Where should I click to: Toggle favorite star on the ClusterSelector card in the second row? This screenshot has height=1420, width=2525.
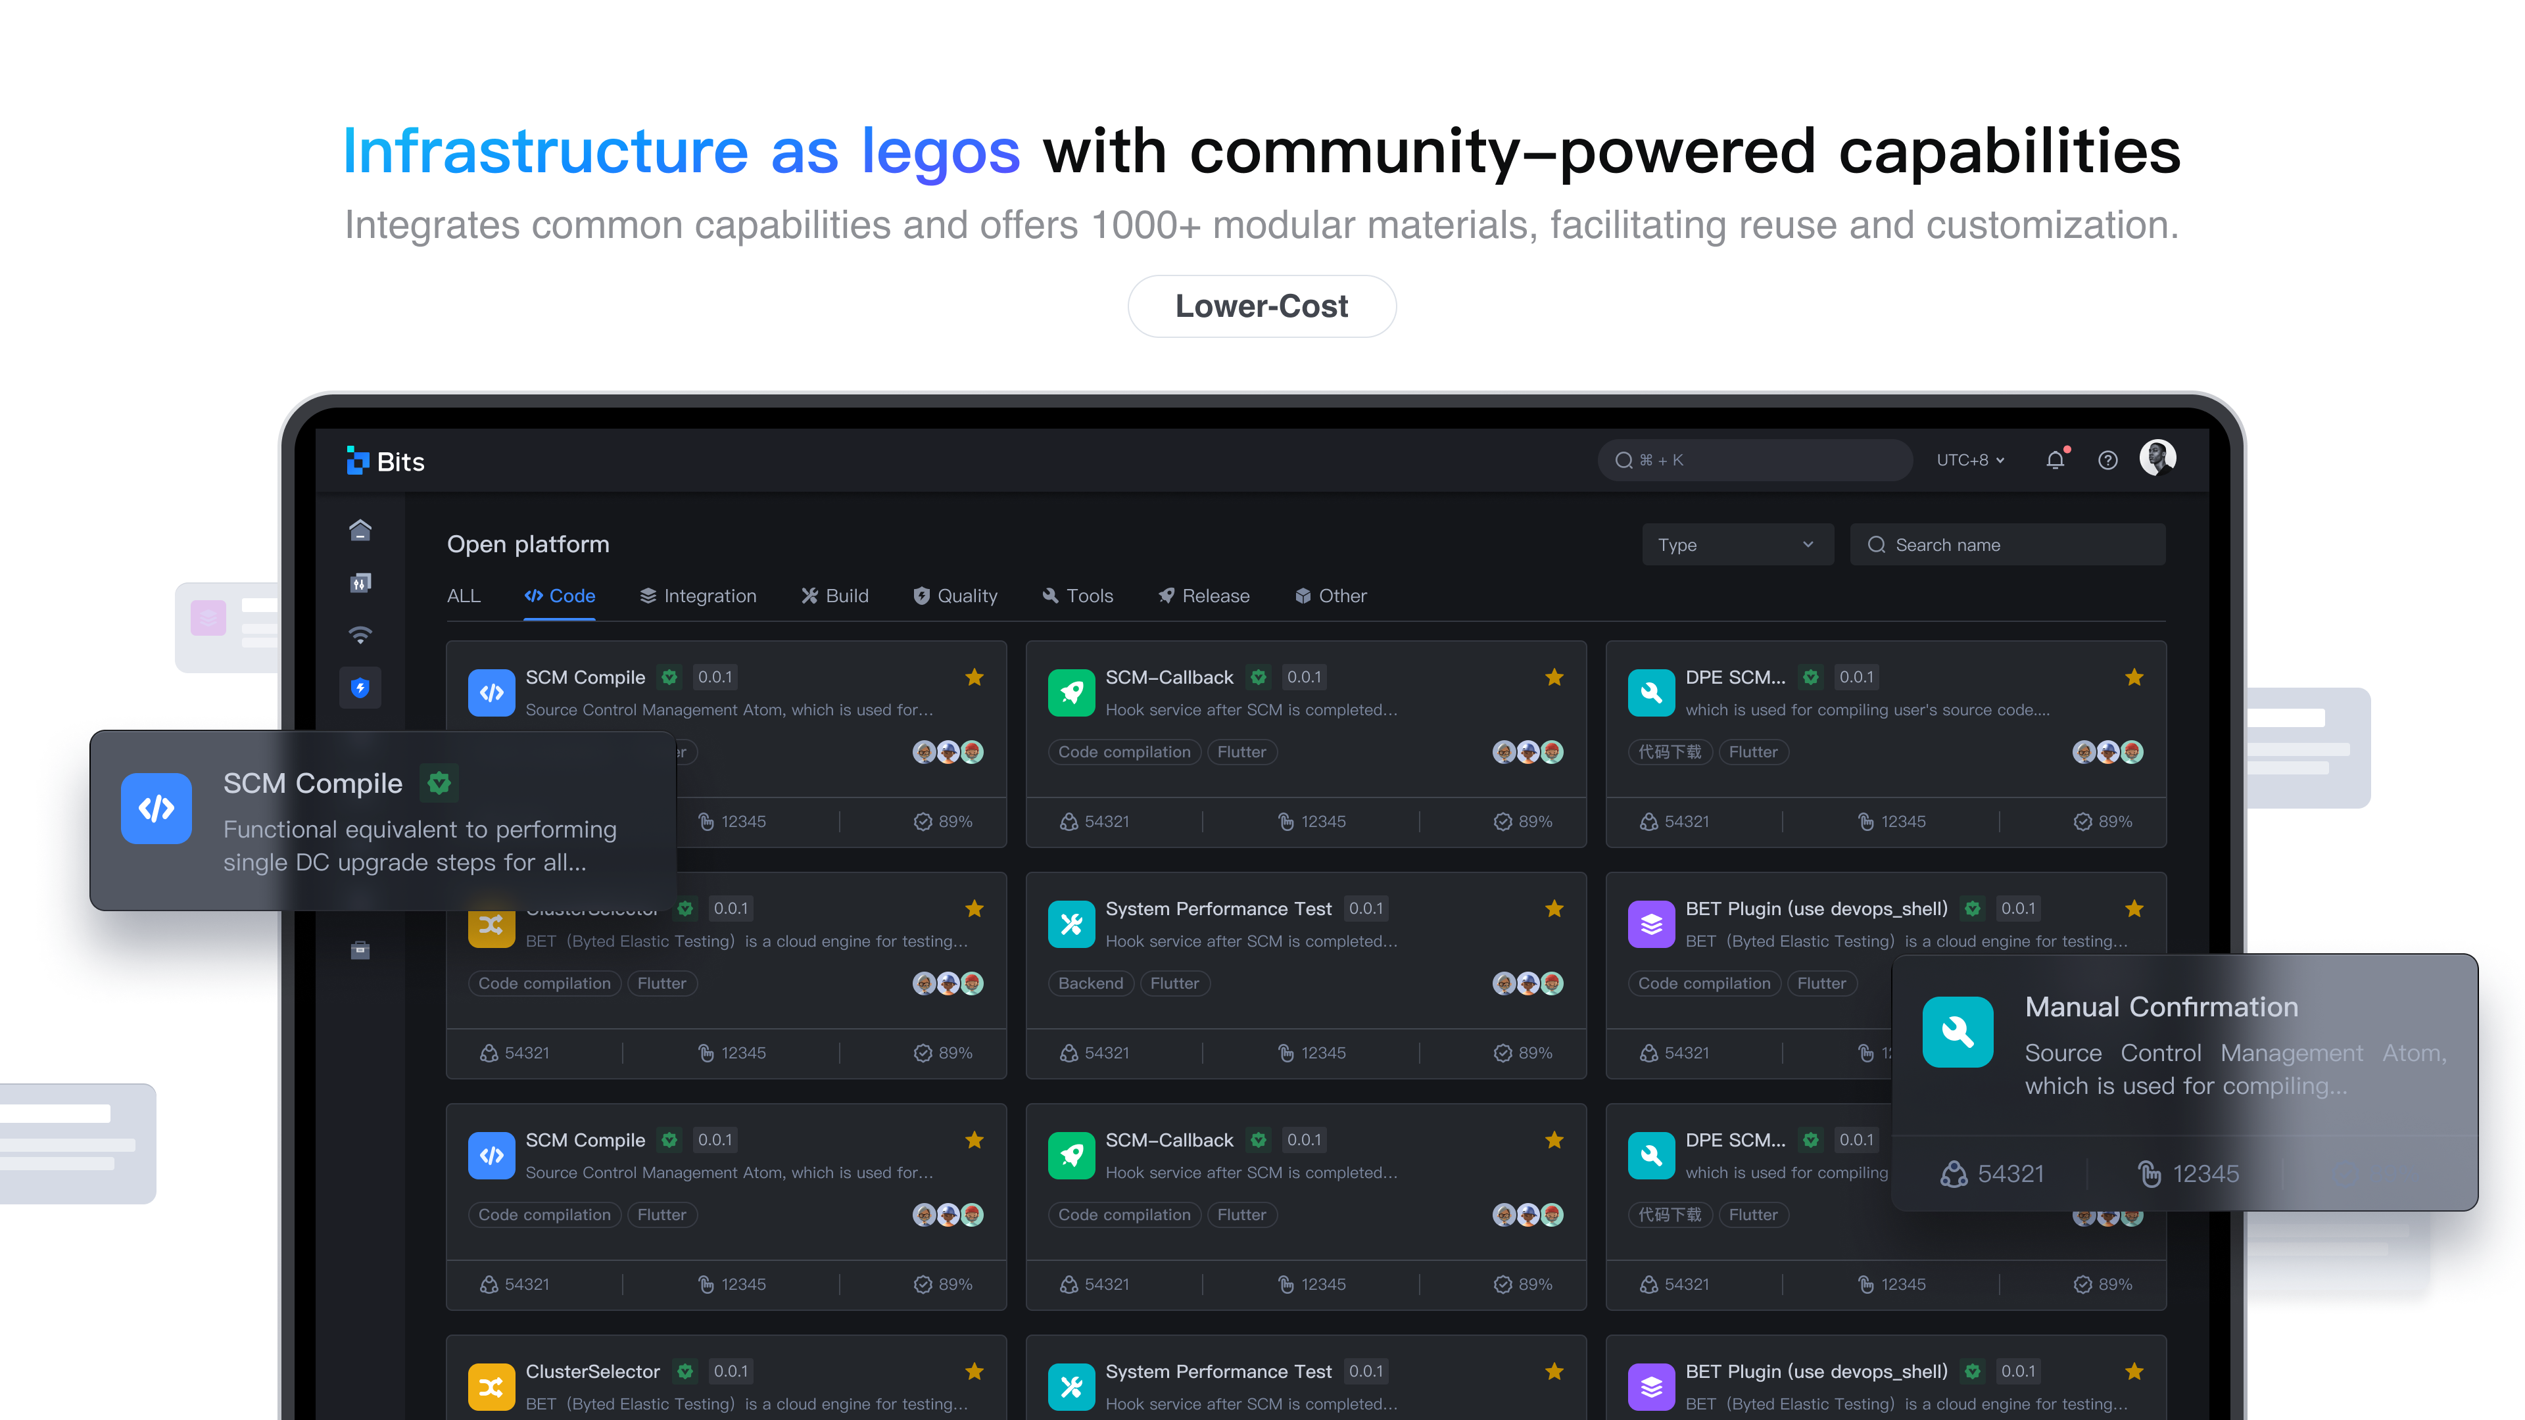(974, 909)
